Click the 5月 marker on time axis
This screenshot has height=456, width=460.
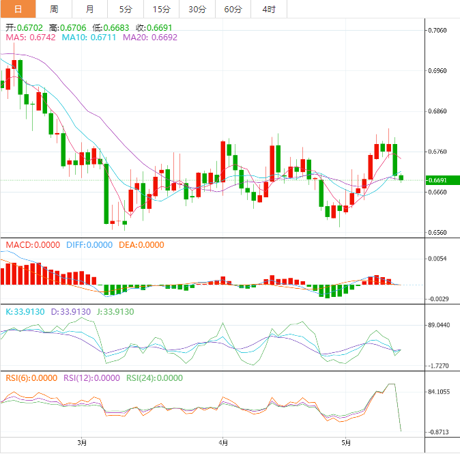pos(345,443)
